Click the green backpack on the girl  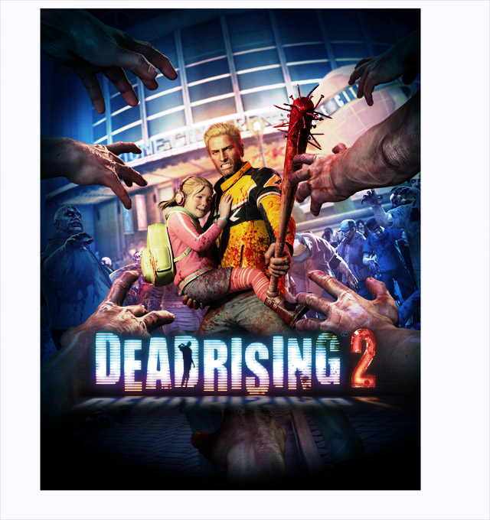pyautogui.click(x=158, y=254)
